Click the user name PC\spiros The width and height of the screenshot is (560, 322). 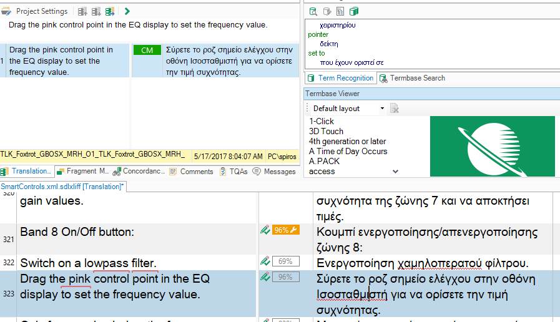point(282,157)
